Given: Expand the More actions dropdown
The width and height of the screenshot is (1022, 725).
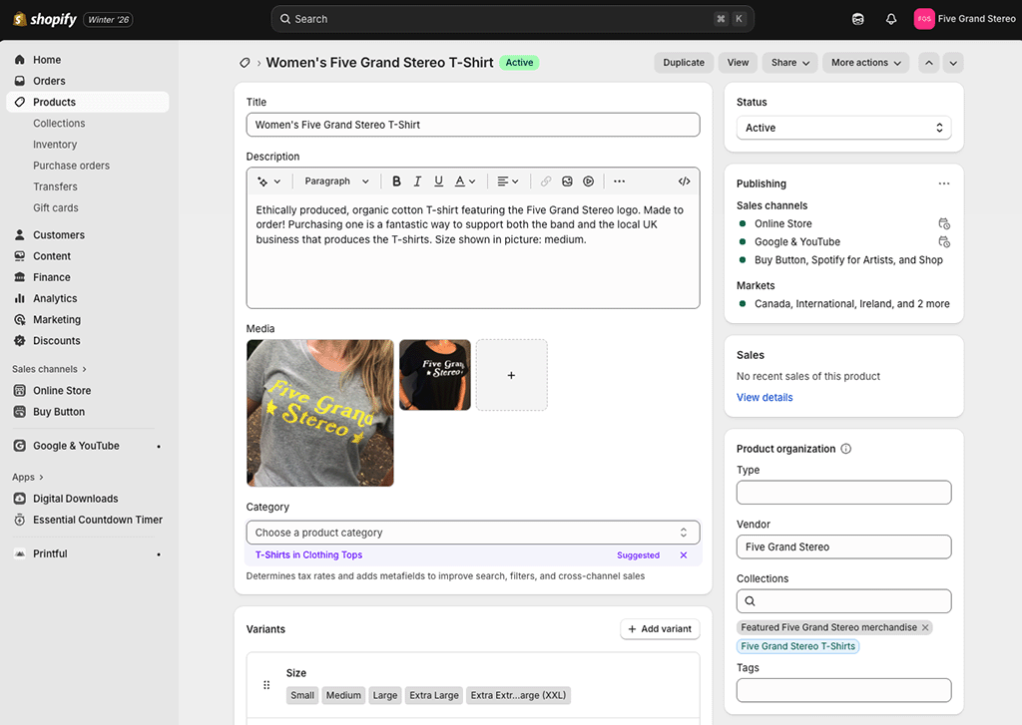Looking at the screenshot, I should [864, 62].
